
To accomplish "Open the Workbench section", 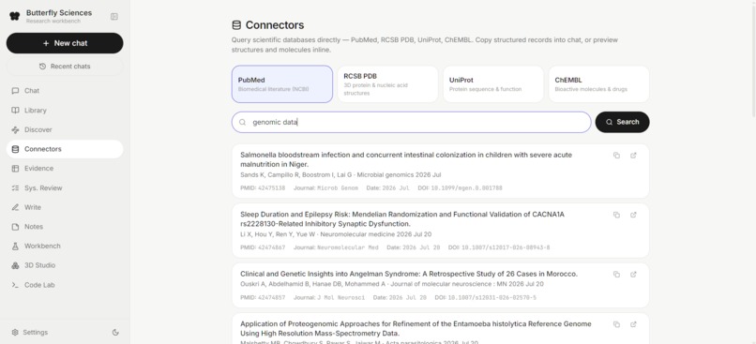I will tap(65, 247).
